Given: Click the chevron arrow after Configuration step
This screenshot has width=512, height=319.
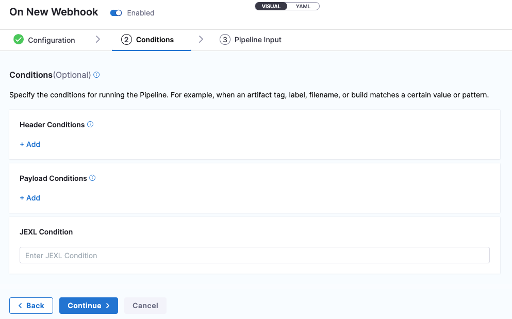Looking at the screenshot, I should 98,40.
